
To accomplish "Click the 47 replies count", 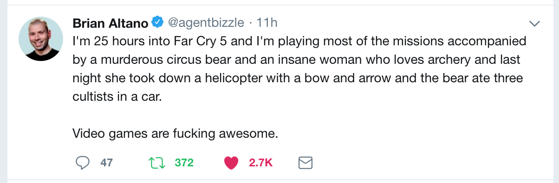I will pos(107,163).
